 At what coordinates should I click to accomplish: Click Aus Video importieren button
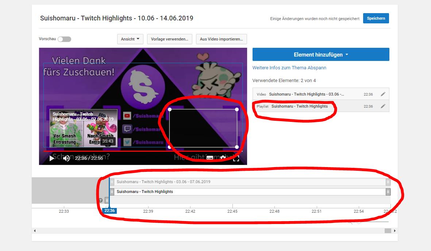pyautogui.click(x=221, y=39)
